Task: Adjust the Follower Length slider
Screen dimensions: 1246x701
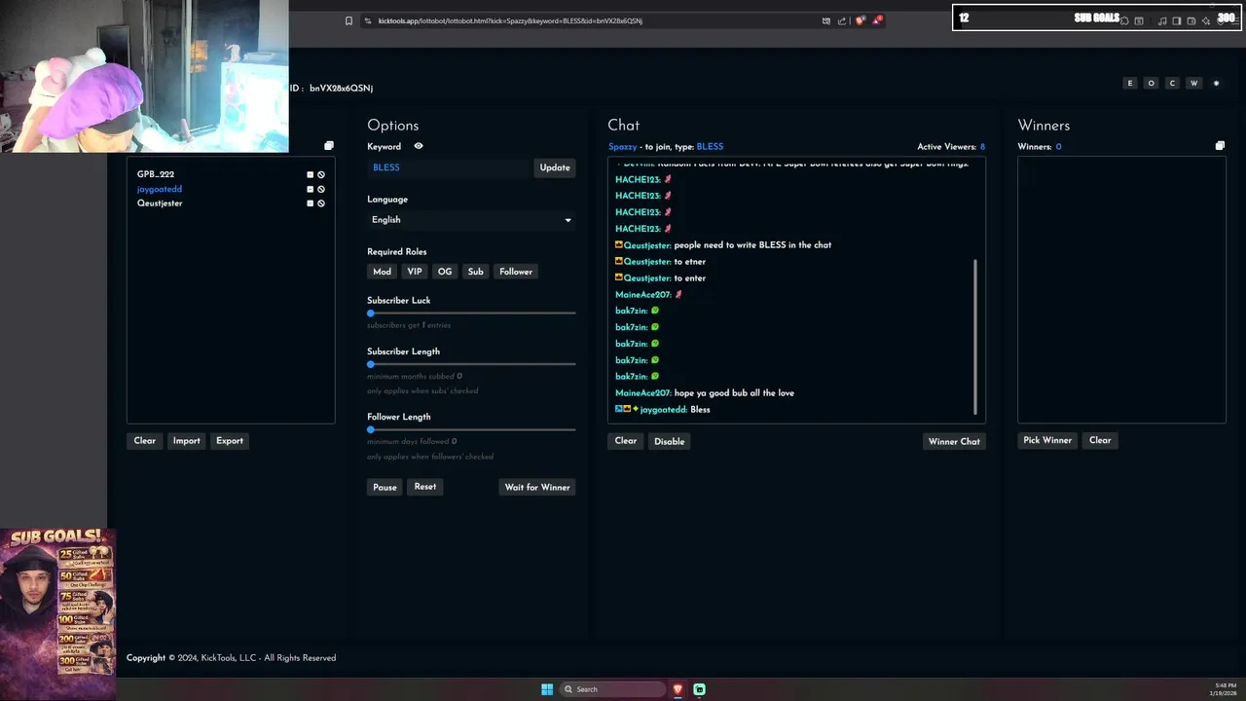Action: click(471, 429)
